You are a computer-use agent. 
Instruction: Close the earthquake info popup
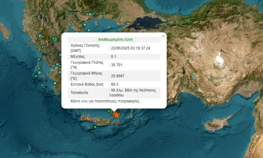tap(163, 36)
